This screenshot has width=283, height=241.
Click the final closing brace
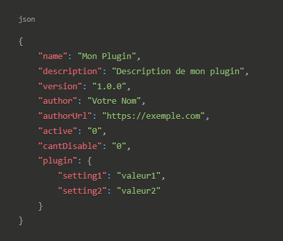pos(21,221)
